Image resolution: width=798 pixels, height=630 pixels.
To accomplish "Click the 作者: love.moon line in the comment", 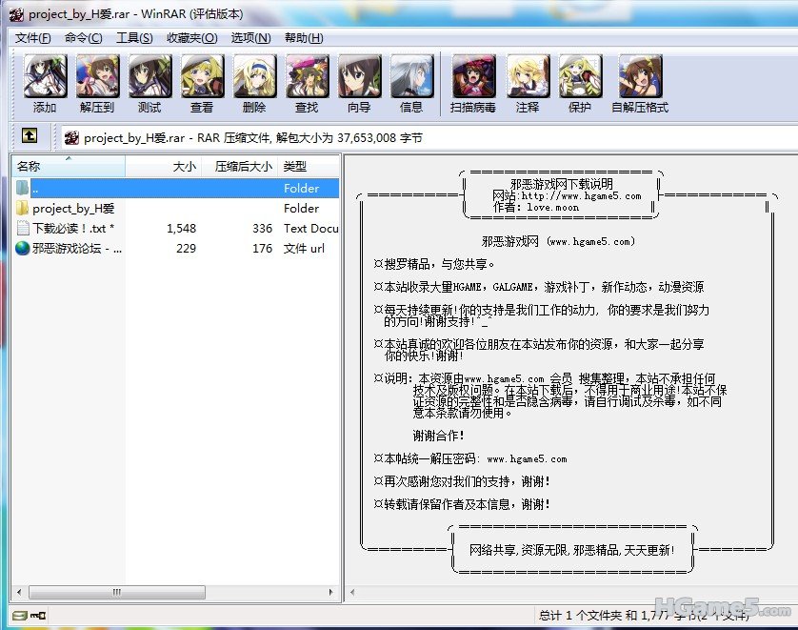I will 535,207.
